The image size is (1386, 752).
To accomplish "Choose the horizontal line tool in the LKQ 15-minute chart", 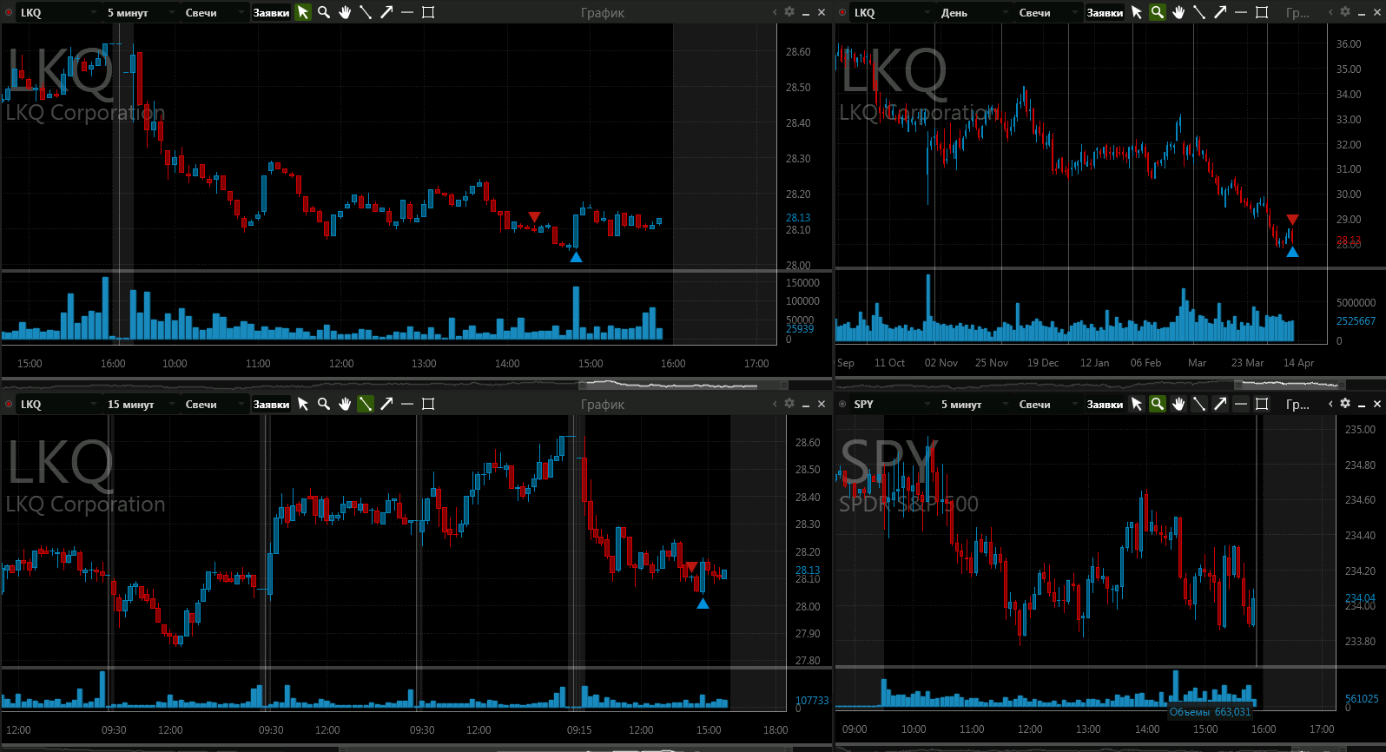I will pyautogui.click(x=407, y=404).
